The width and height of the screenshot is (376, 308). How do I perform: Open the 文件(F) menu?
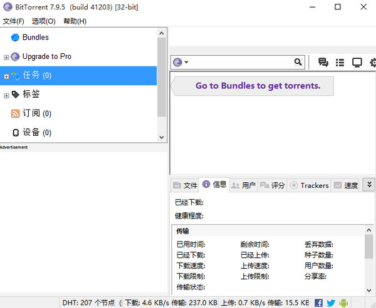[x=13, y=21]
